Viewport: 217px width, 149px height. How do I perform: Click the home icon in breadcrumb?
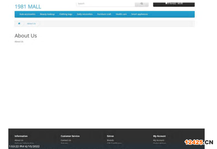19,23
